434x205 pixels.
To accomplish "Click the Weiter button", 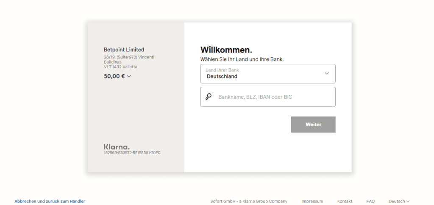I will (313, 125).
